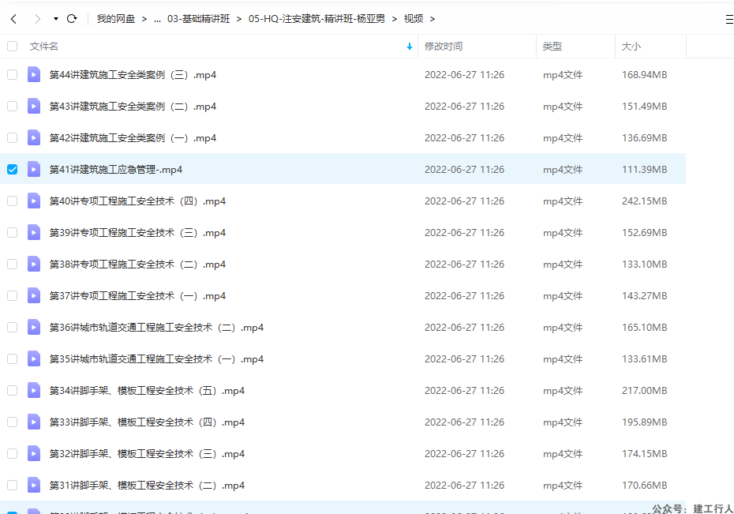Check the box for 第36讲 file

click(x=12, y=327)
